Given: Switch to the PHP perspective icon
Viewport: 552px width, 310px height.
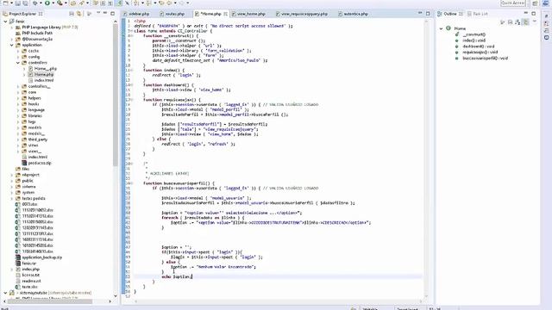Looking at the screenshot, I should 546,3.
